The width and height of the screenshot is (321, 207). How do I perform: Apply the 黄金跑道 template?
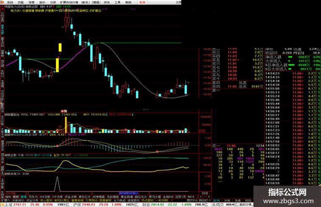tap(127, 196)
